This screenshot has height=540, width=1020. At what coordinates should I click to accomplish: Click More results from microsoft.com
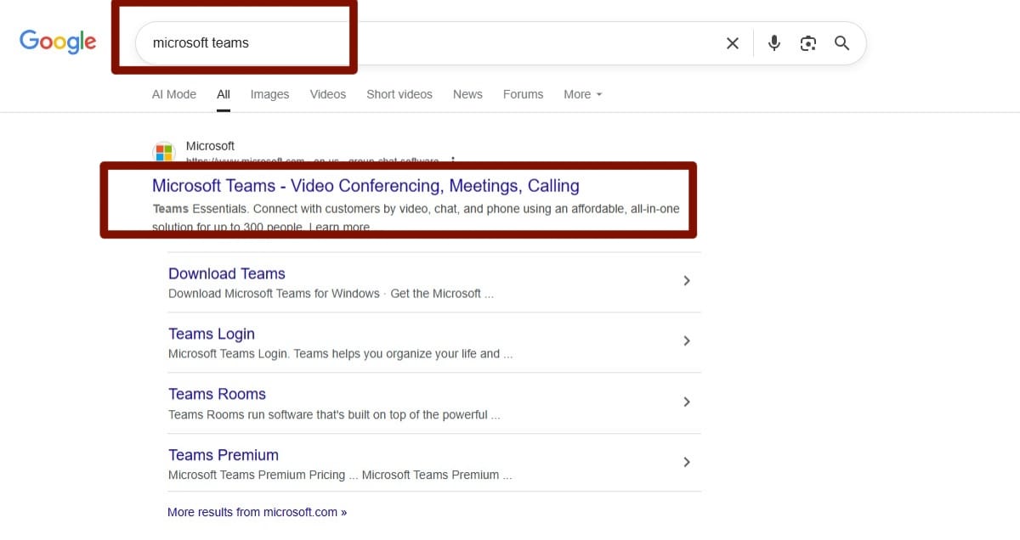(257, 512)
